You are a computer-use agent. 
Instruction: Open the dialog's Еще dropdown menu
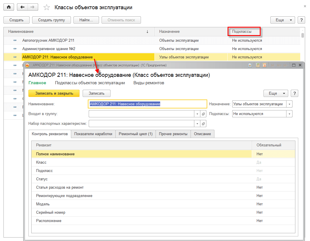click(x=275, y=93)
